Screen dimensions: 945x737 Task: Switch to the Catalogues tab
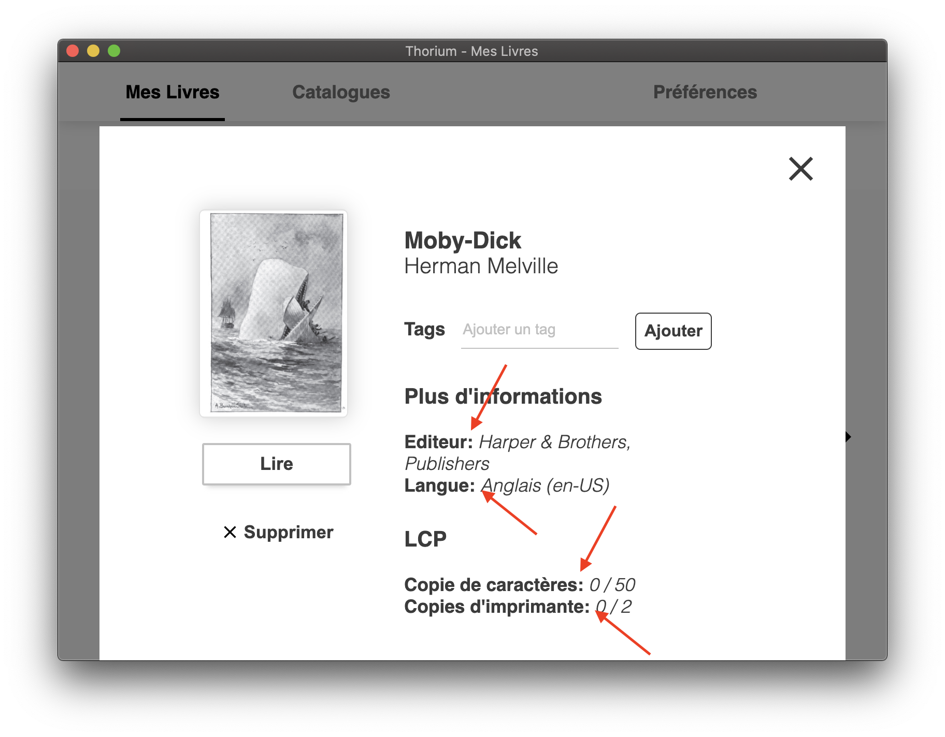[341, 92]
